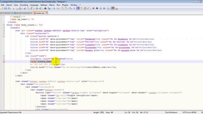Open user defined language dialog
Viewport: 203px width, 114px height.
[x=82, y=9]
